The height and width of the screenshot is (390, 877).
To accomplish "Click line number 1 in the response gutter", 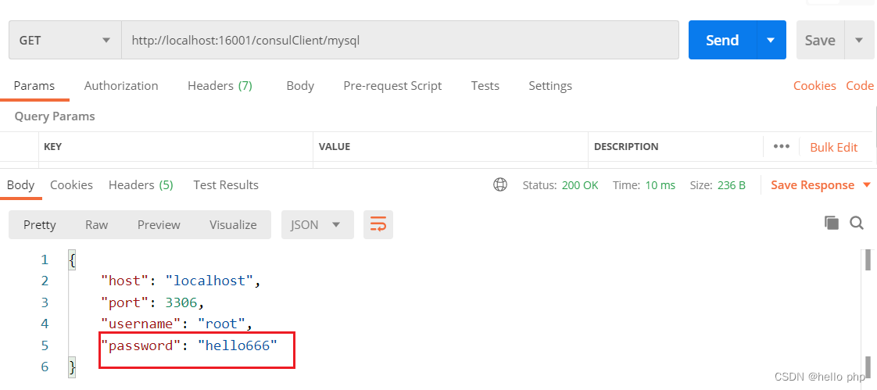I will pos(45,259).
